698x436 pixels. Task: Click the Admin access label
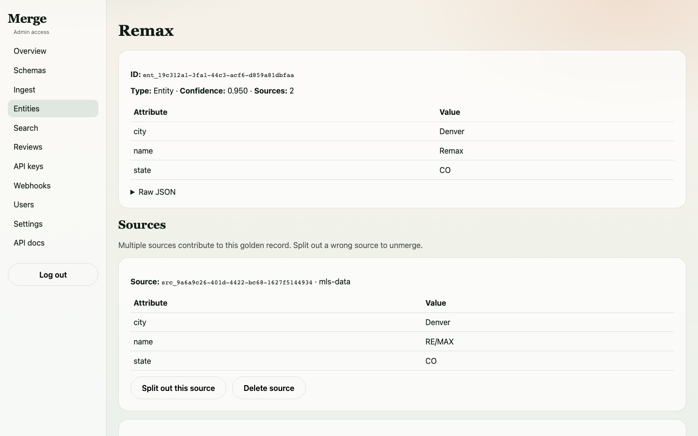(x=32, y=32)
